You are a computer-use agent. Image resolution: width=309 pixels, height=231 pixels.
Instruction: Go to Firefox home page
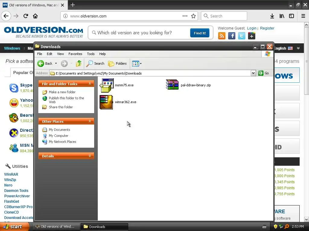point(35,16)
